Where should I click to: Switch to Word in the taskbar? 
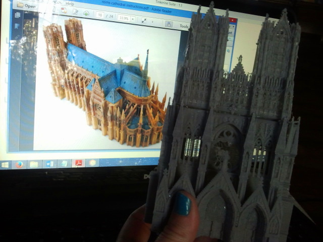(49, 164)
